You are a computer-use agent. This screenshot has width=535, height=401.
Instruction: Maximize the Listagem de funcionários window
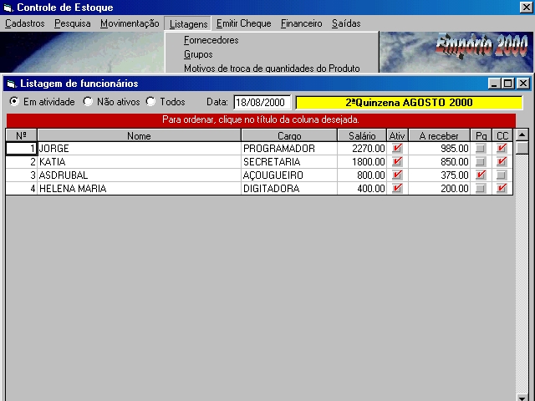[508, 84]
